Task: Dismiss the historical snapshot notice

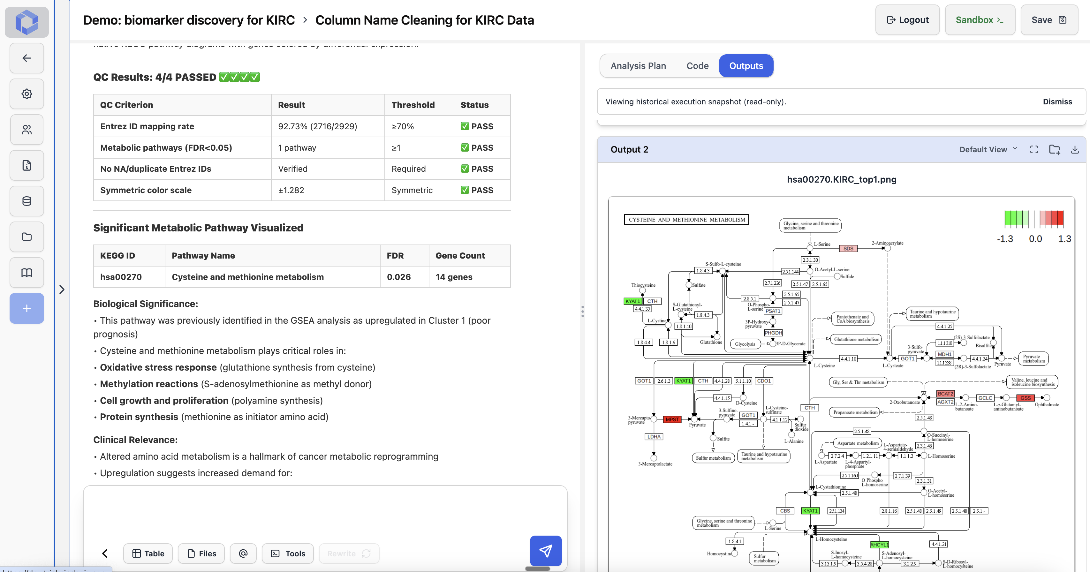Action: point(1057,102)
